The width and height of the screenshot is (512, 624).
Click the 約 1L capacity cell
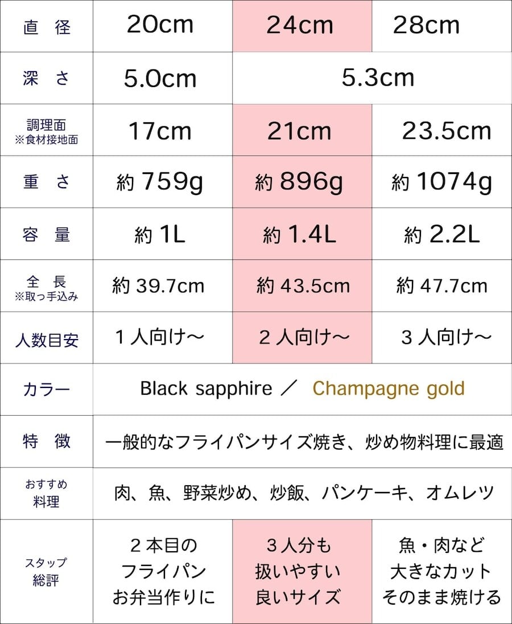162,235
